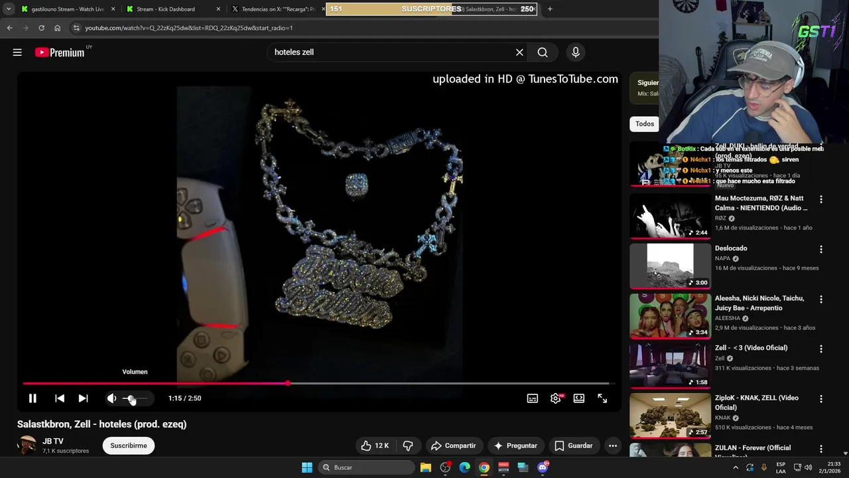The height and width of the screenshot is (478, 849).
Task: Open ZiploK KNAK, ZELL video title
Action: point(757,403)
